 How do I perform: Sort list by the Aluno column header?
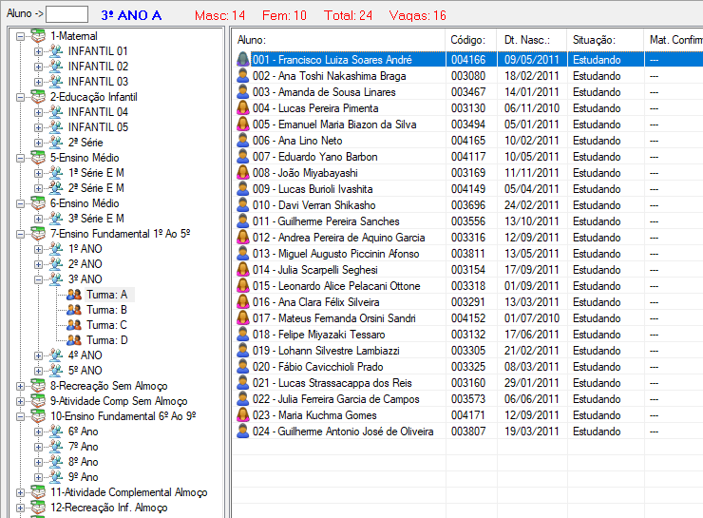339,40
